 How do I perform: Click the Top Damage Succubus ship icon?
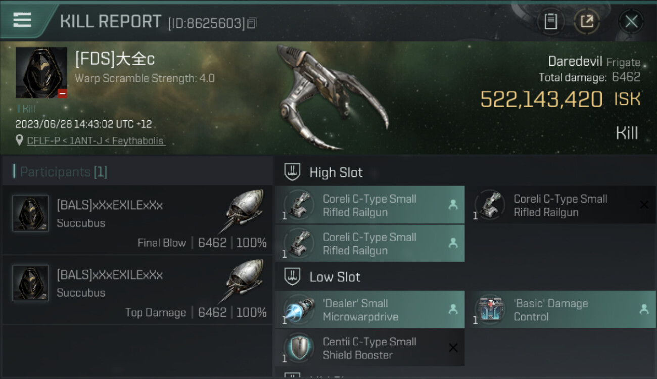[x=244, y=280]
